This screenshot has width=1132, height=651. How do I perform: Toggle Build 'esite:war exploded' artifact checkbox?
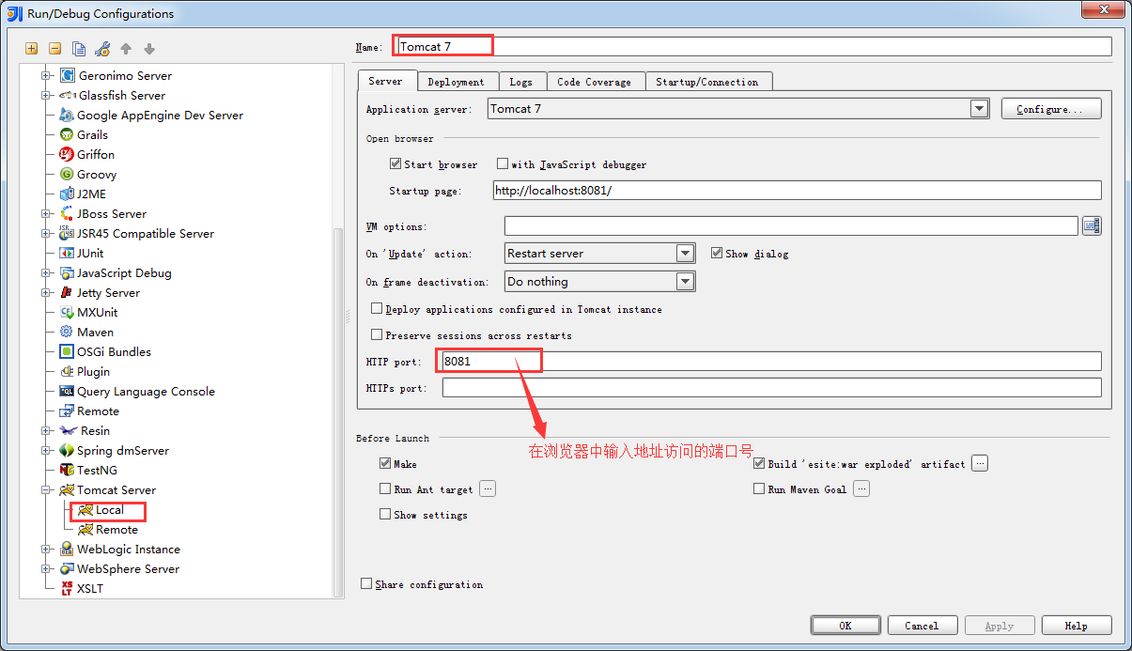click(x=759, y=463)
